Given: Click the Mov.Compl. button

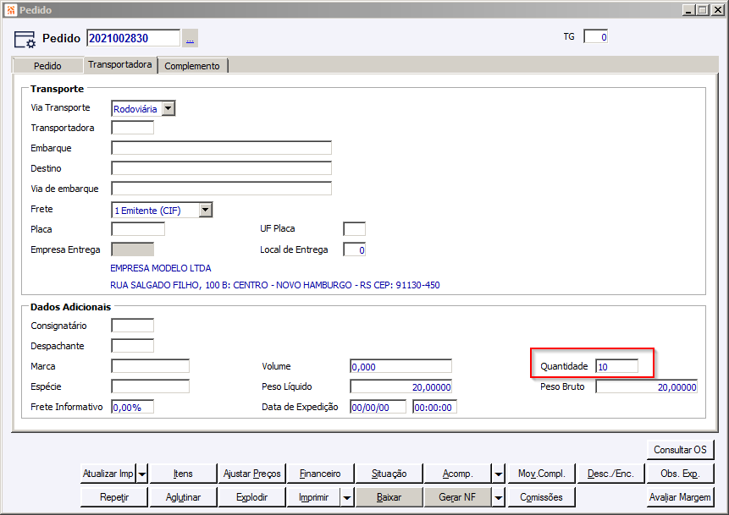Looking at the screenshot, I should tap(542, 474).
